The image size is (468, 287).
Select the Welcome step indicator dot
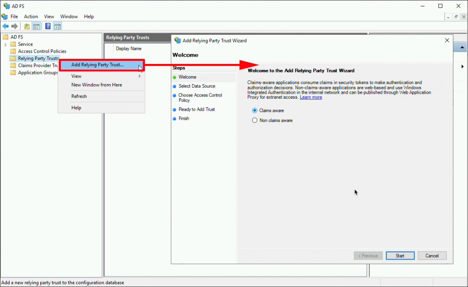(x=174, y=78)
